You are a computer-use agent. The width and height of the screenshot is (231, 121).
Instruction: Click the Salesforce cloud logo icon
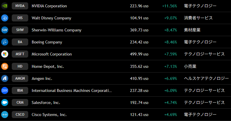(5, 102)
